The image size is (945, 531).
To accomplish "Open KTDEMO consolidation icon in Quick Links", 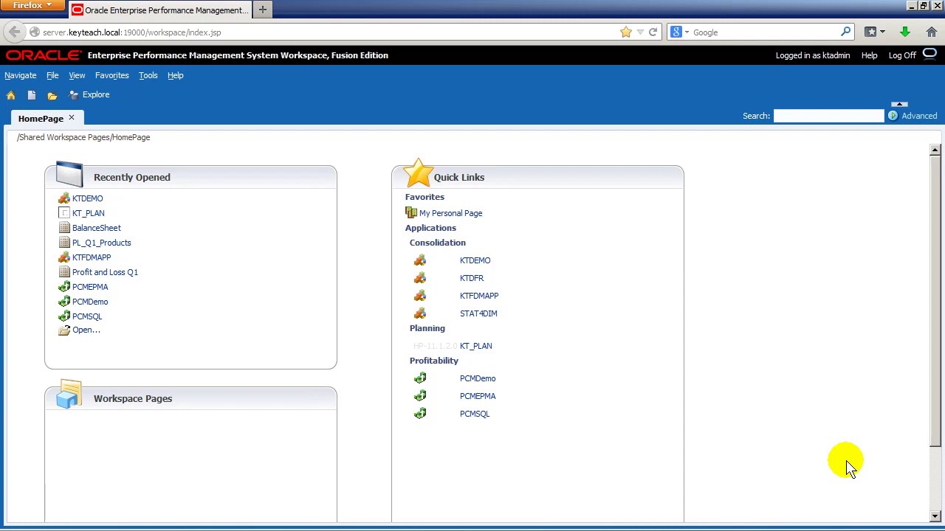I will [420, 260].
